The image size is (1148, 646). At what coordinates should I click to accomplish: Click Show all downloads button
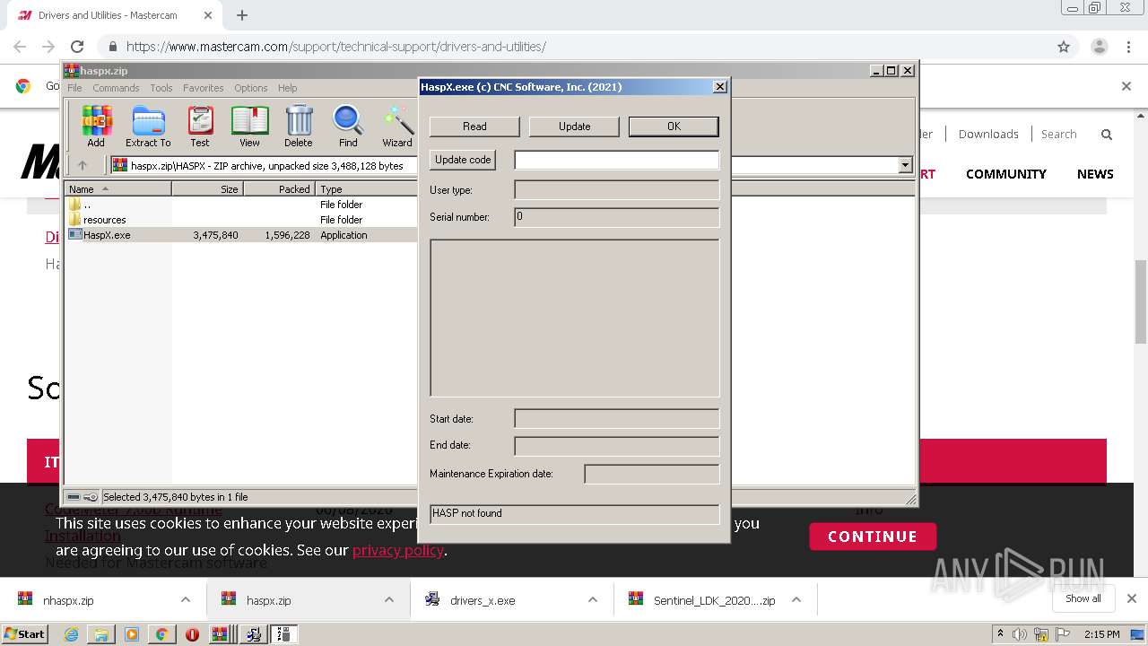point(1083,598)
